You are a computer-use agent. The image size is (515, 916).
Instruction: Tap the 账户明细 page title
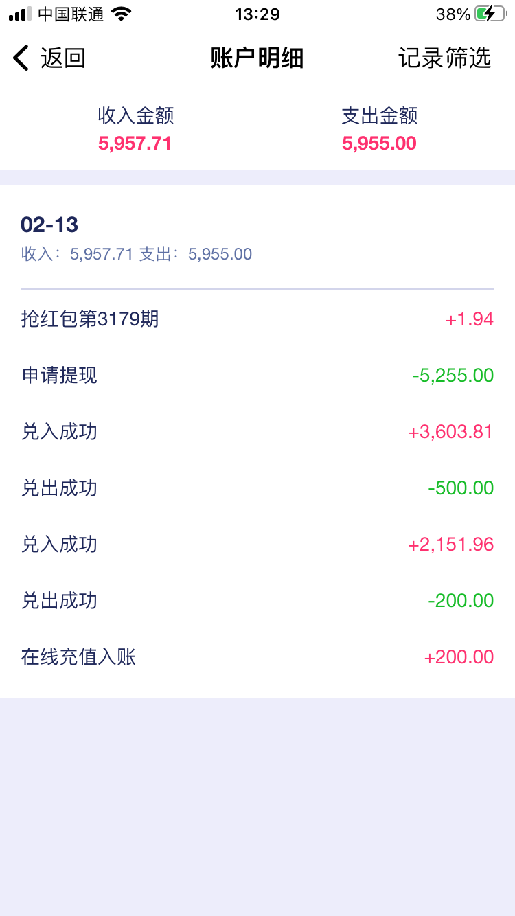pos(257,58)
